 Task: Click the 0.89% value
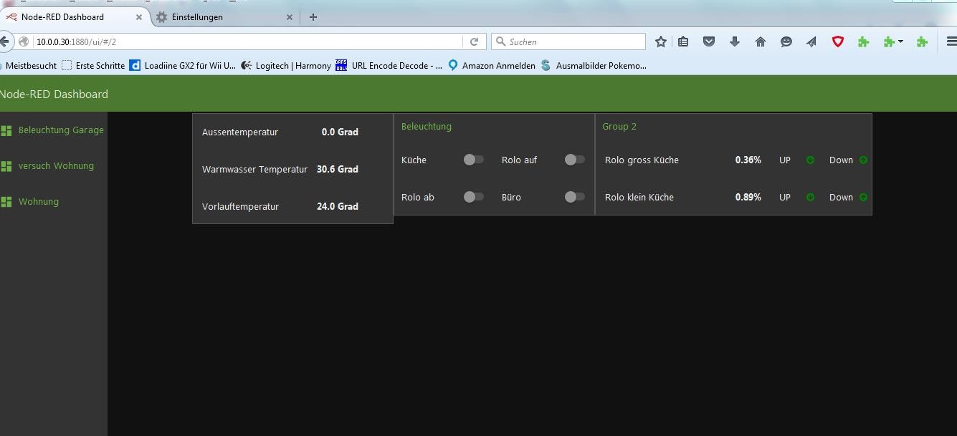(x=748, y=197)
